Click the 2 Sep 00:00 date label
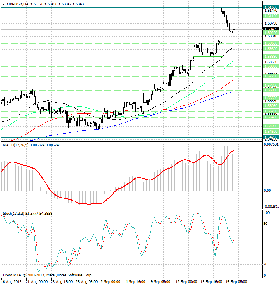This screenshot has width=279, height=285. [110, 281]
